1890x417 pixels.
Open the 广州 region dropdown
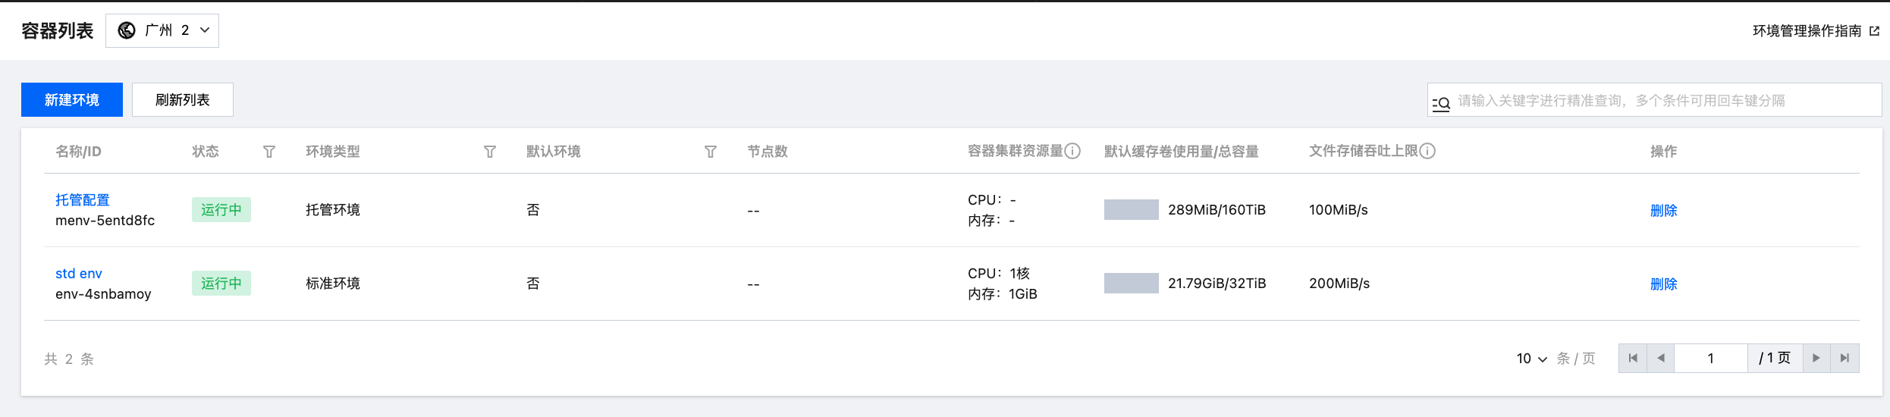pos(162,30)
